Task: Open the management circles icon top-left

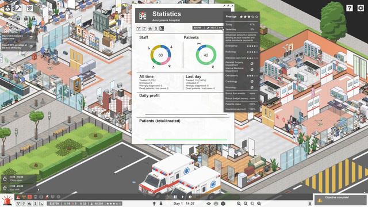Action: [x=29, y=8]
